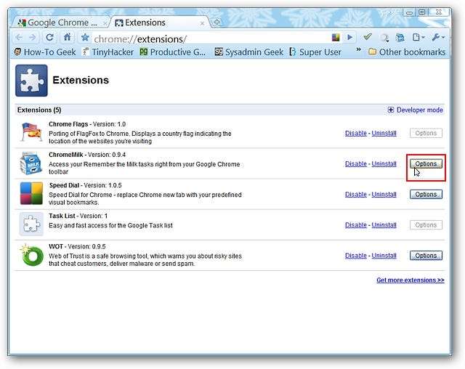Open WOT Options
Image resolution: width=465 pixels, height=369 pixels.
[x=426, y=256]
